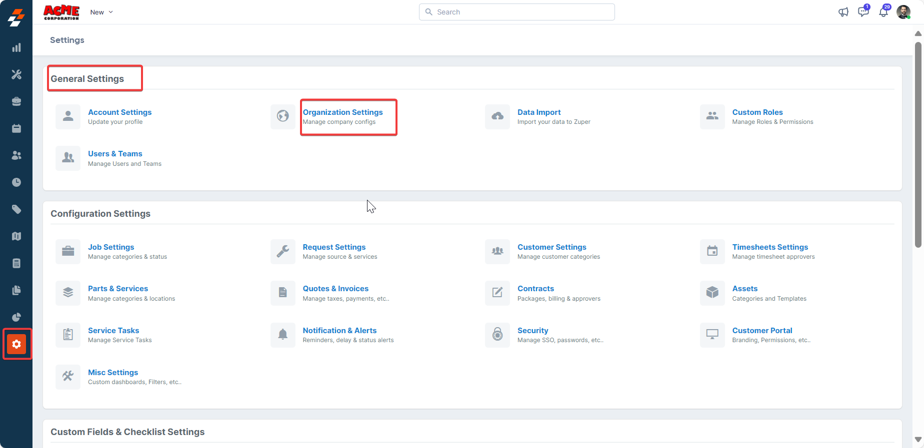Open the calendar icon in sidebar
The width and height of the screenshot is (924, 448).
pos(16,128)
